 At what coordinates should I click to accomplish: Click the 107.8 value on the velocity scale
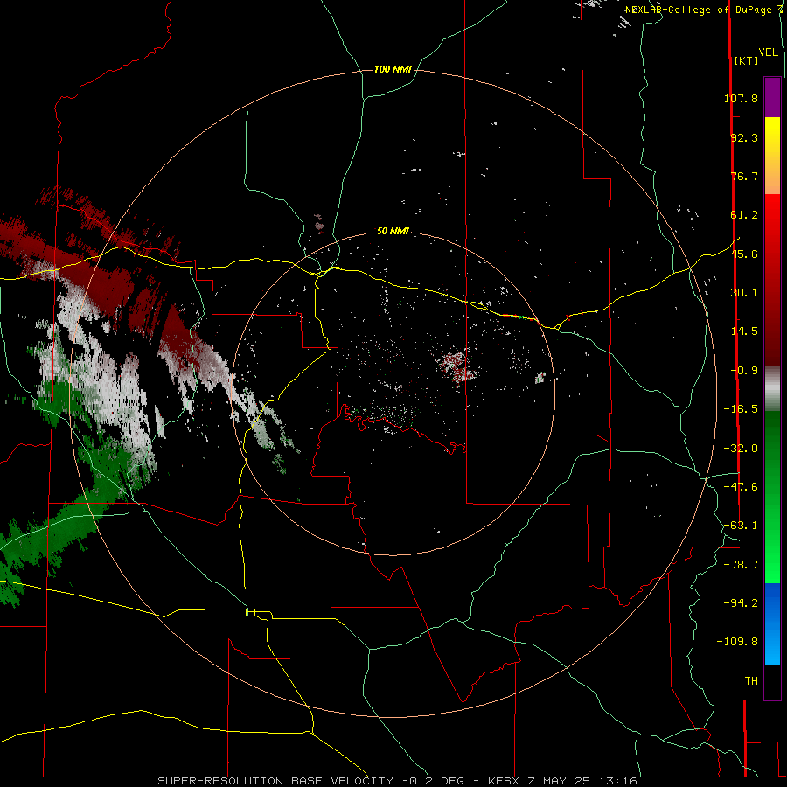point(741,98)
